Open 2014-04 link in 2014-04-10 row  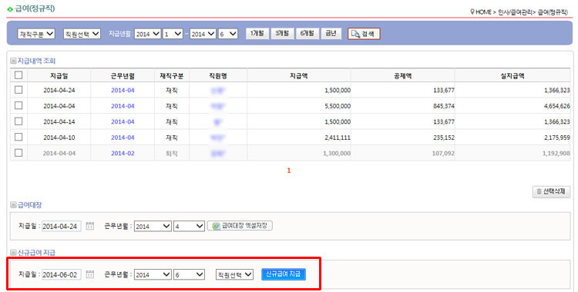tap(123, 138)
